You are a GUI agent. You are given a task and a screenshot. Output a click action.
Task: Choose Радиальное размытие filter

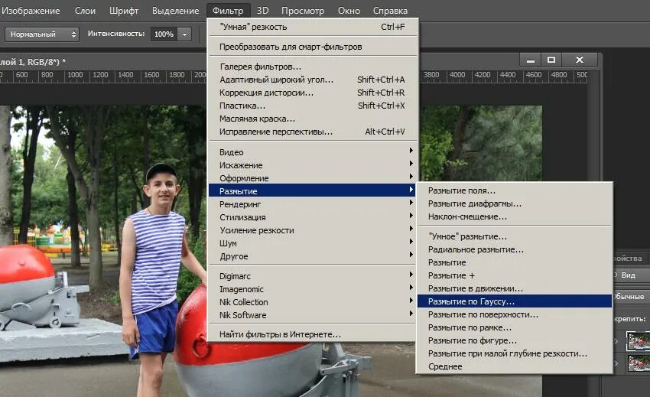515,249
